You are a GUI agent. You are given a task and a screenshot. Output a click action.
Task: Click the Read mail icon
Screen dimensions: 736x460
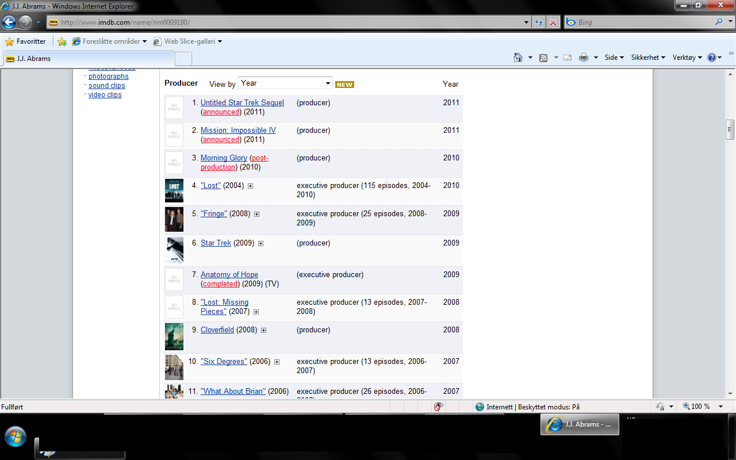[x=568, y=57]
